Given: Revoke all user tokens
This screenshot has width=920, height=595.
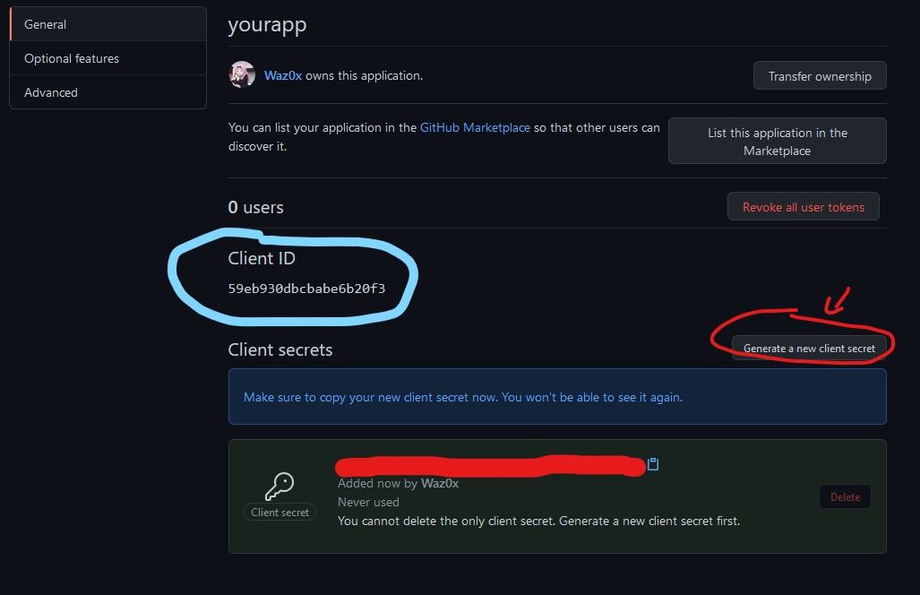Looking at the screenshot, I should [804, 207].
